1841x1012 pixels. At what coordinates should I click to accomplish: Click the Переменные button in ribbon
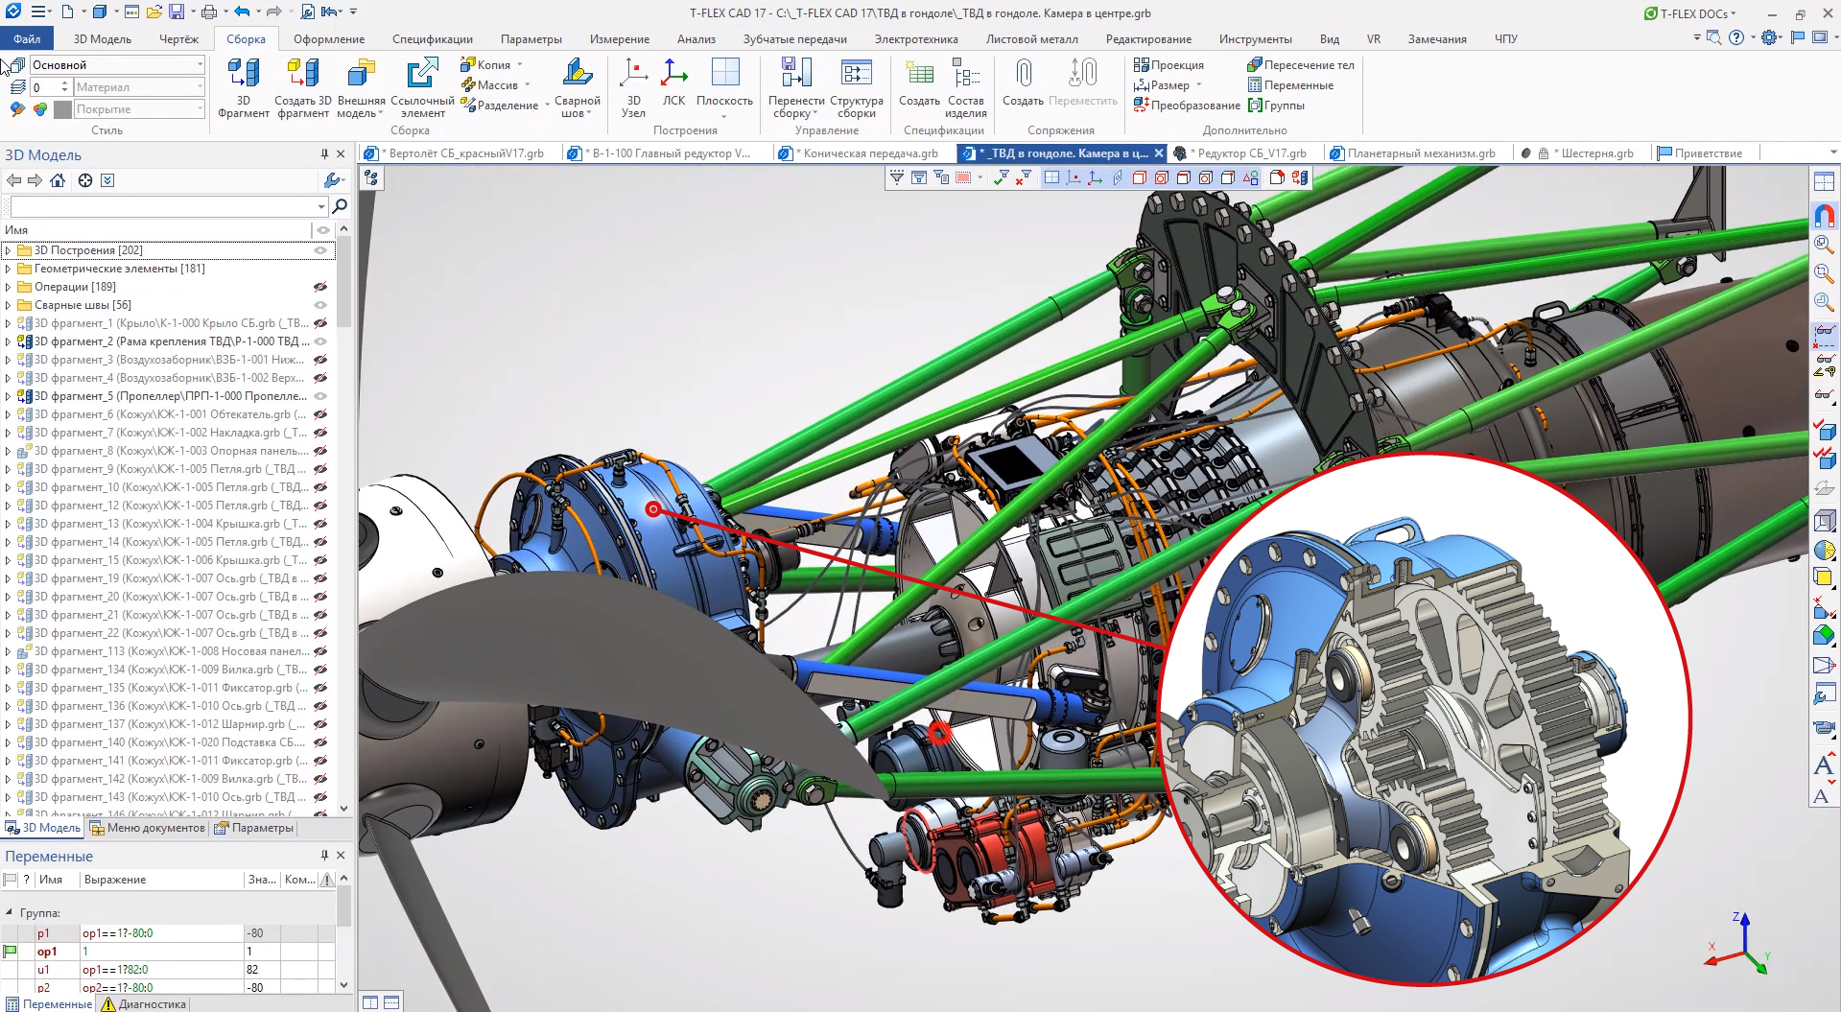(1290, 85)
